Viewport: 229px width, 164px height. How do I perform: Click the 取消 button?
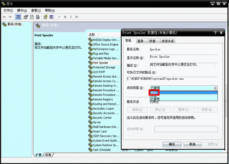coord(193,144)
